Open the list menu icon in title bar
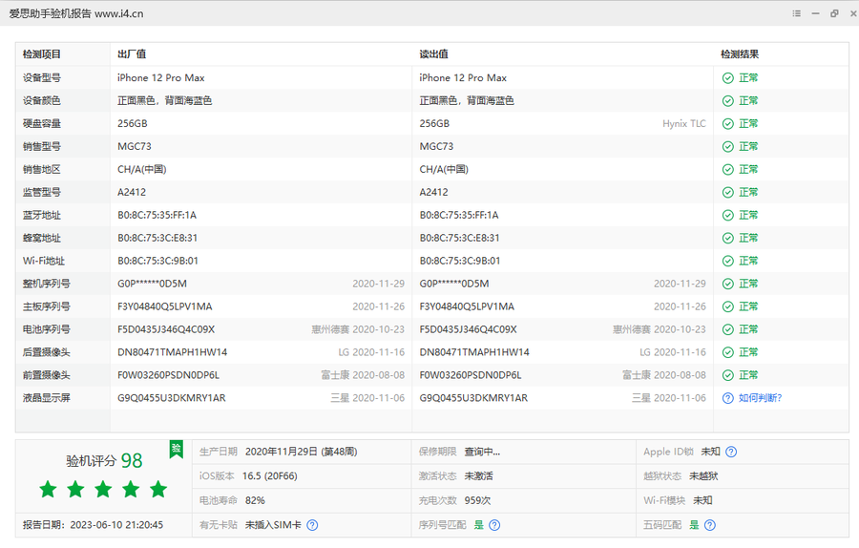This screenshot has width=859, height=548. (797, 13)
